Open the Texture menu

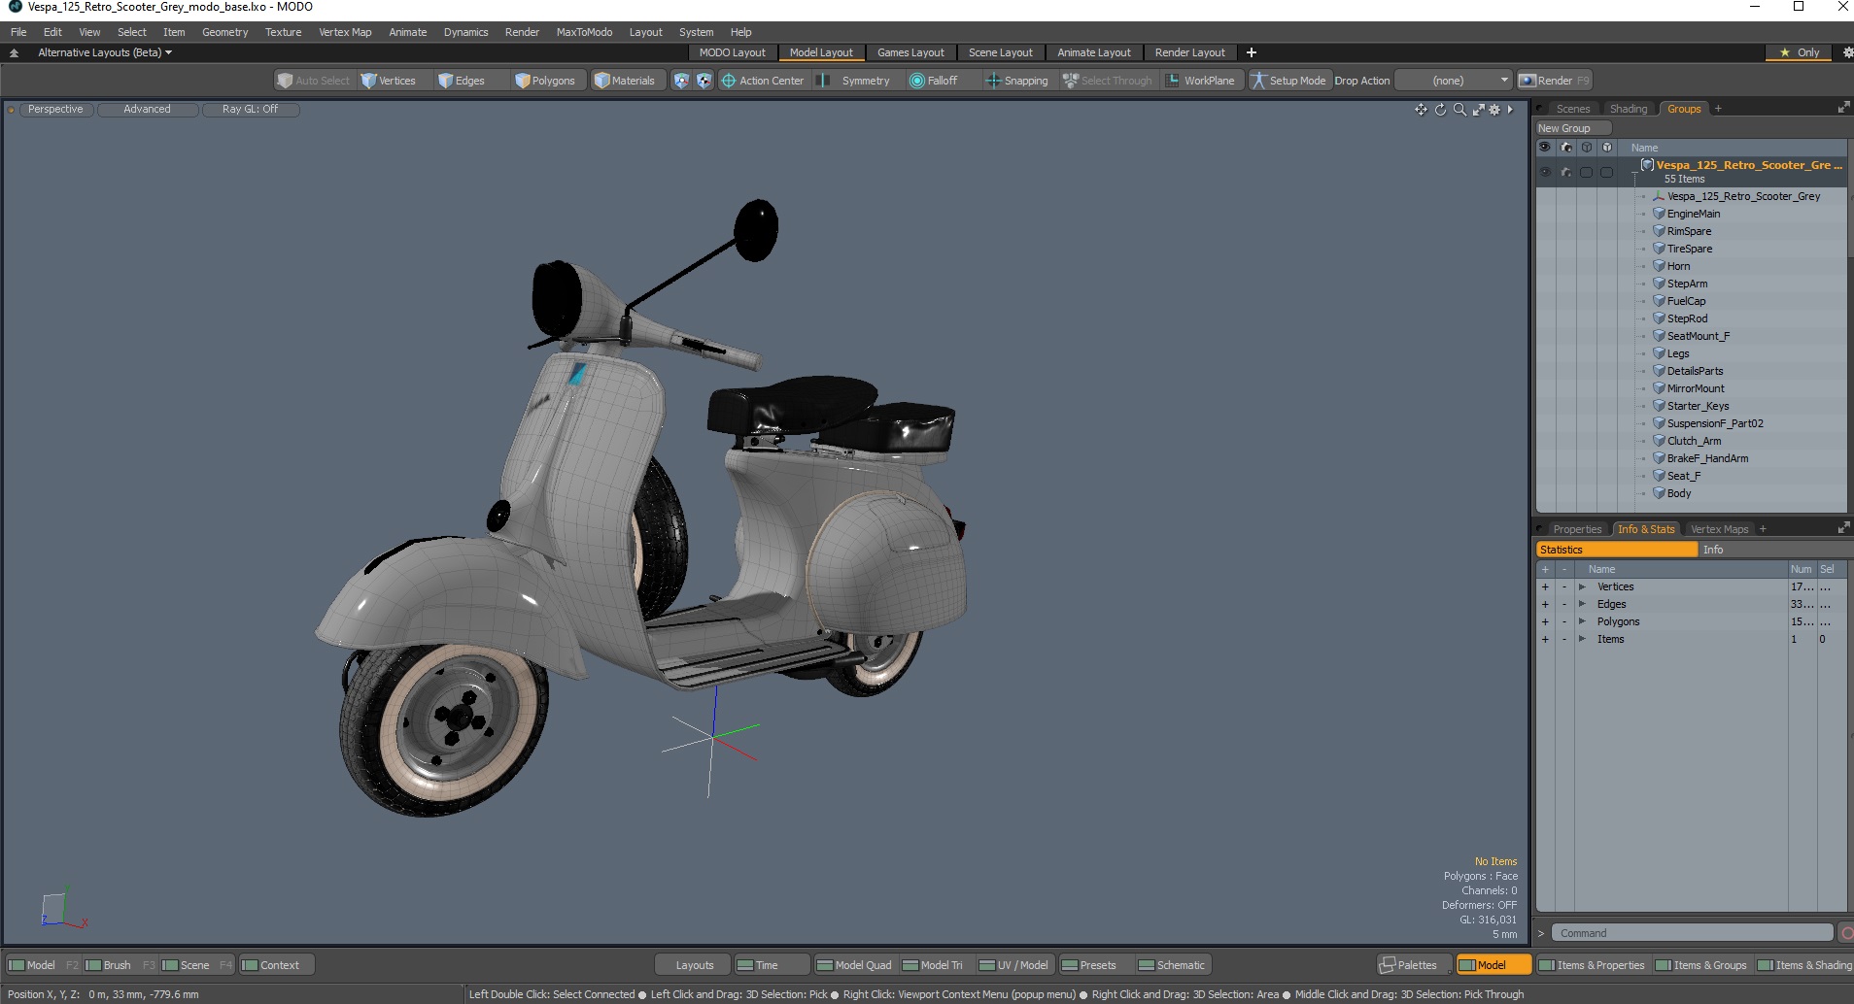click(x=283, y=32)
